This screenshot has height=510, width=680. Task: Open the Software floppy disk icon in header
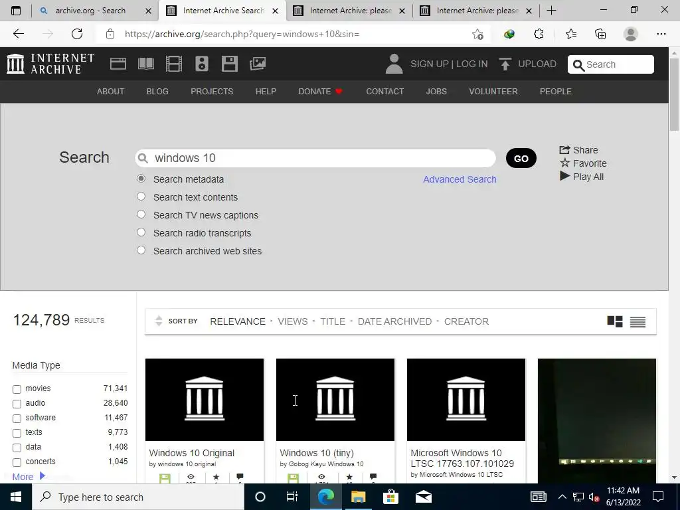[x=229, y=64]
